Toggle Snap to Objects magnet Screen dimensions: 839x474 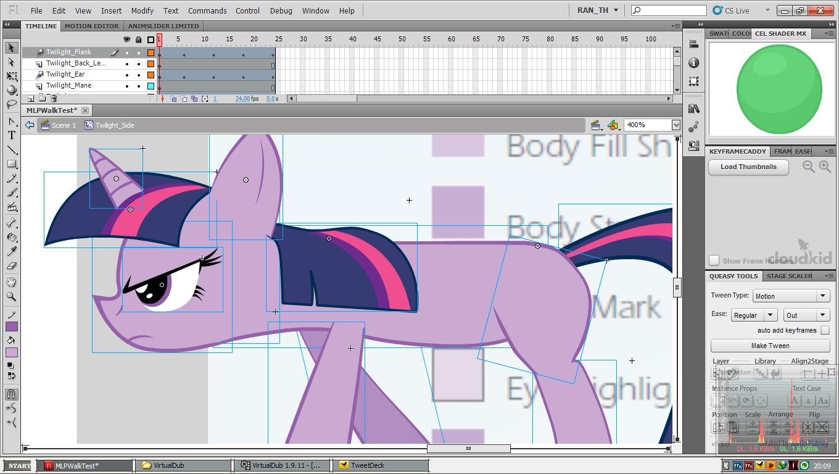12,394
